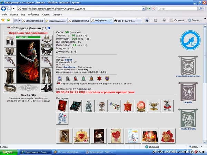Image resolution: width=207 pixels, height=155 pixels.
Task: Click the Интернет security zone indicator
Action: 152,147
